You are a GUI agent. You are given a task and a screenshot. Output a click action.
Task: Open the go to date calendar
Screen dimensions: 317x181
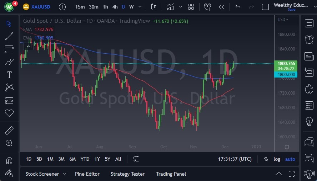(x=136, y=159)
